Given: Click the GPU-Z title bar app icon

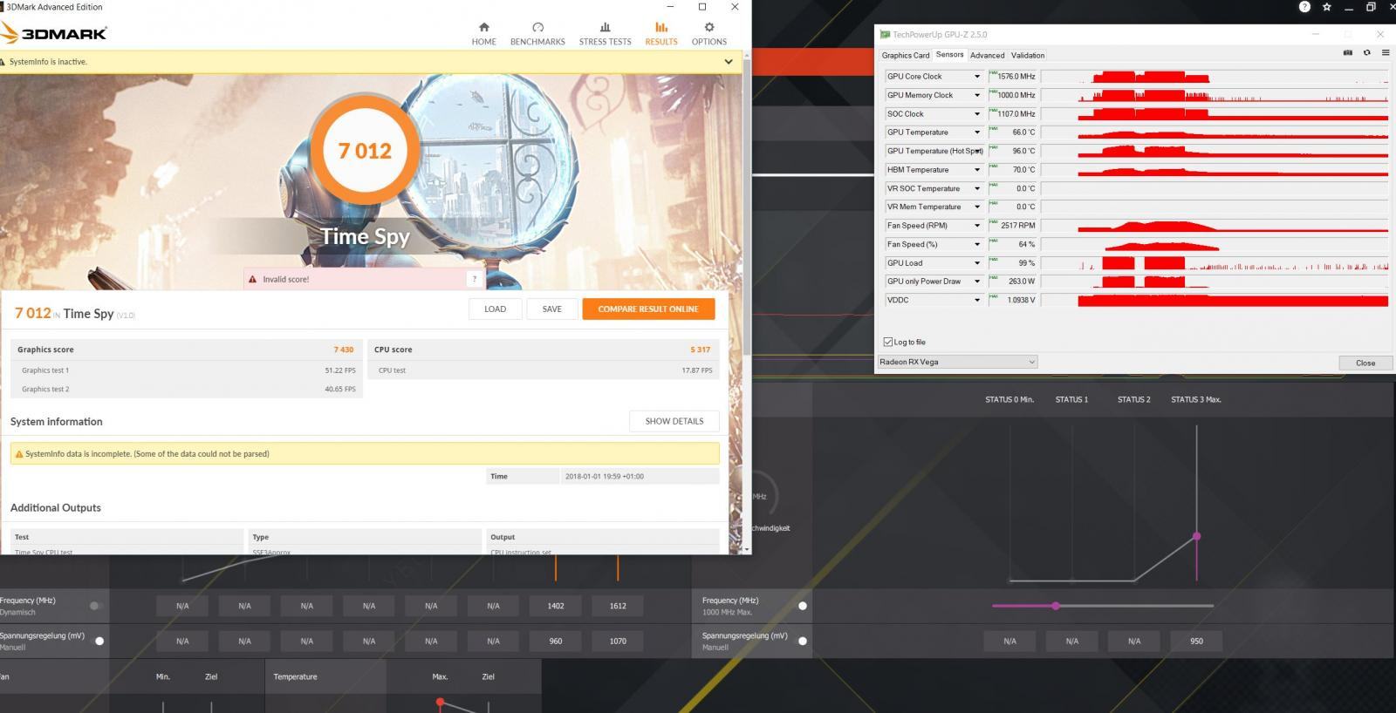Looking at the screenshot, I should point(886,35).
